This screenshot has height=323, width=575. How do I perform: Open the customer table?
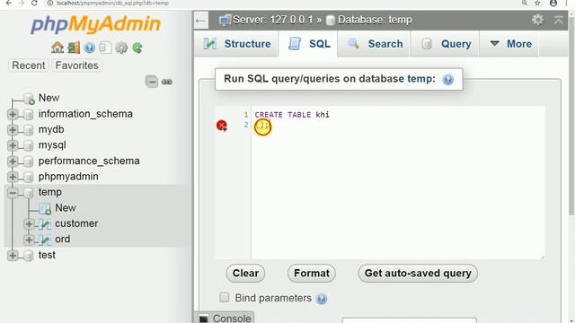[x=76, y=223]
